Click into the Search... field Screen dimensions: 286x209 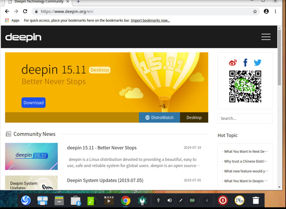(245, 118)
